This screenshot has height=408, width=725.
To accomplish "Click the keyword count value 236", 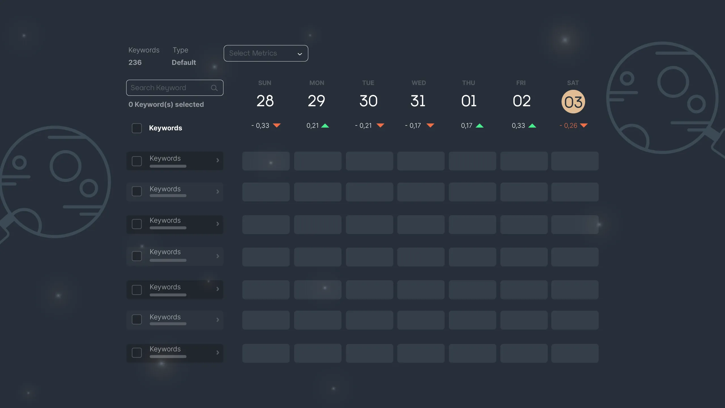I will (135, 63).
